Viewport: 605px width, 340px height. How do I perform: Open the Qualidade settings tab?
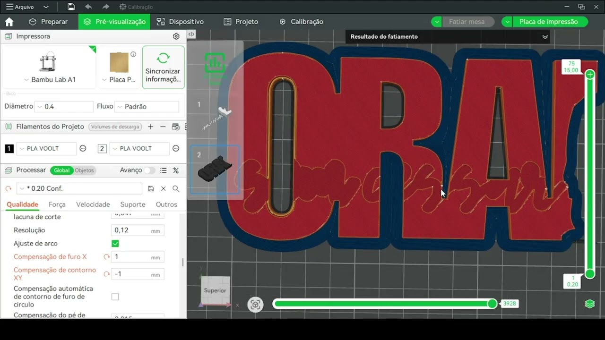(22, 204)
